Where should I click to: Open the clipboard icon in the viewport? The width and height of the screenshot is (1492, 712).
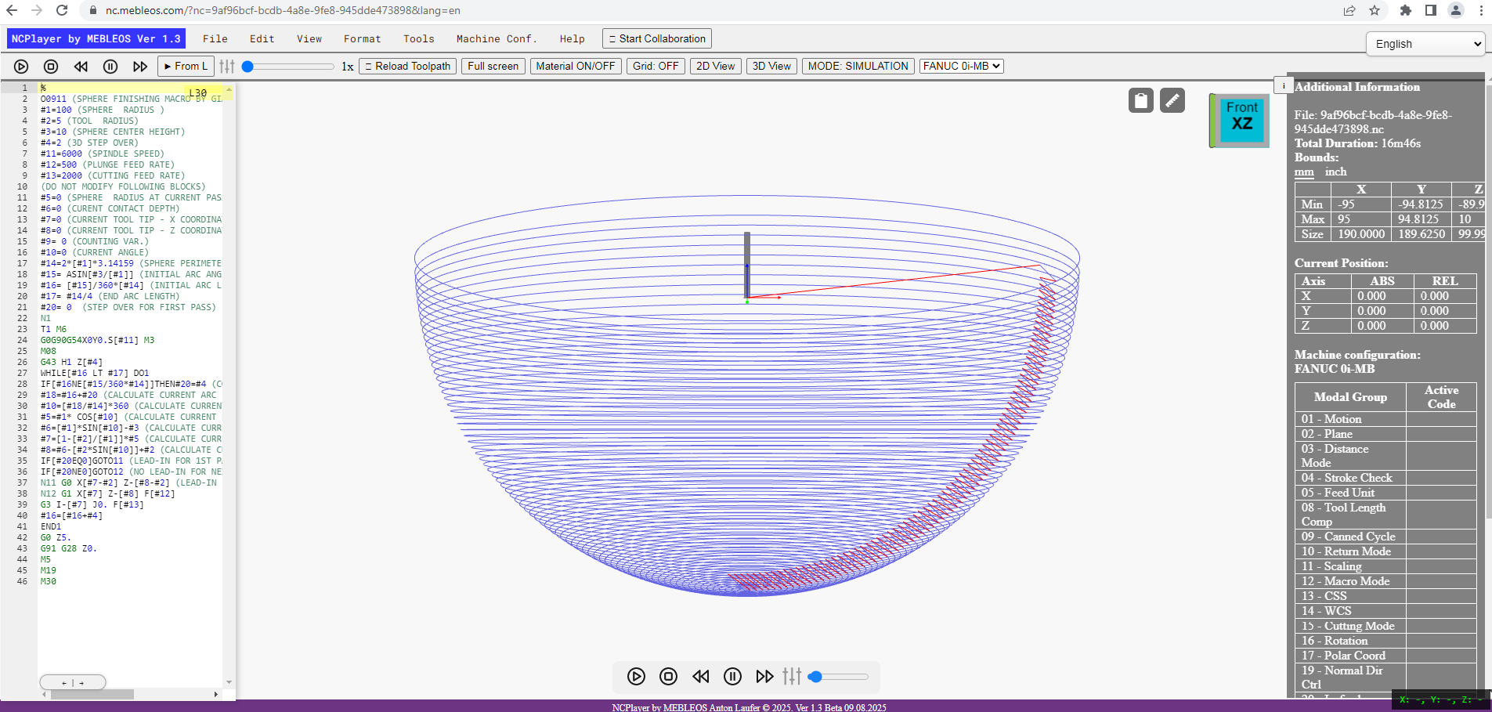1141,100
